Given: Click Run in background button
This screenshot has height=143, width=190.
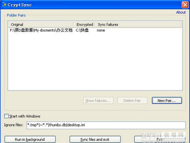Looking at the screenshot, I should coord(30,139).
